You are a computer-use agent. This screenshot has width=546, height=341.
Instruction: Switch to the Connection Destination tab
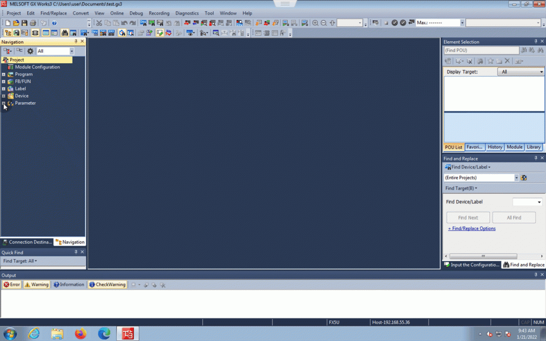pyautogui.click(x=27, y=242)
